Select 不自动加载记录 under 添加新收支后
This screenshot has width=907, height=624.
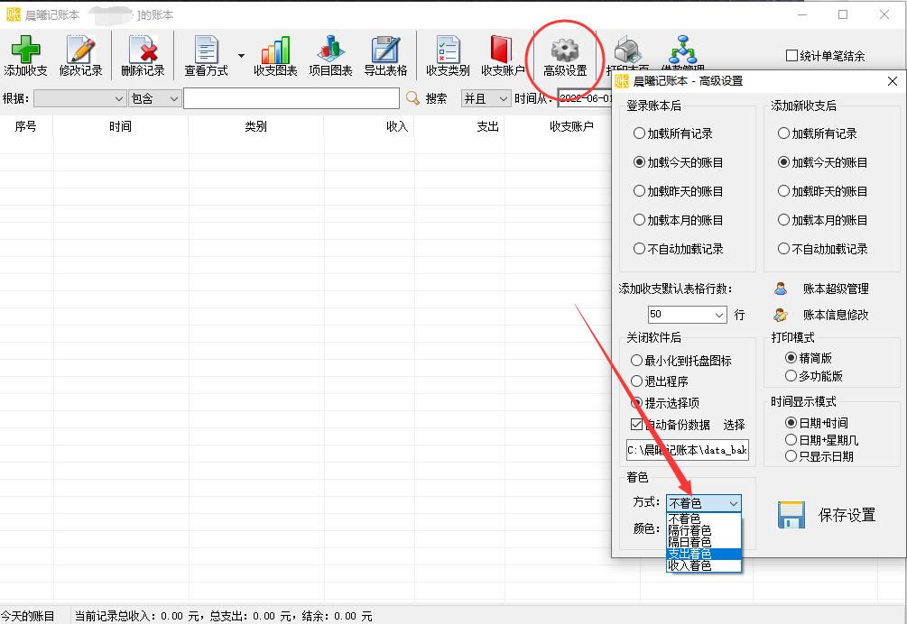[783, 249]
